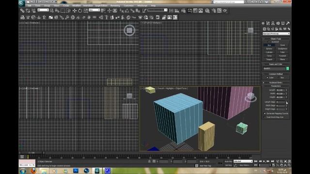Click the teapot Render Production icon
310x174 pixels.
(225, 11)
